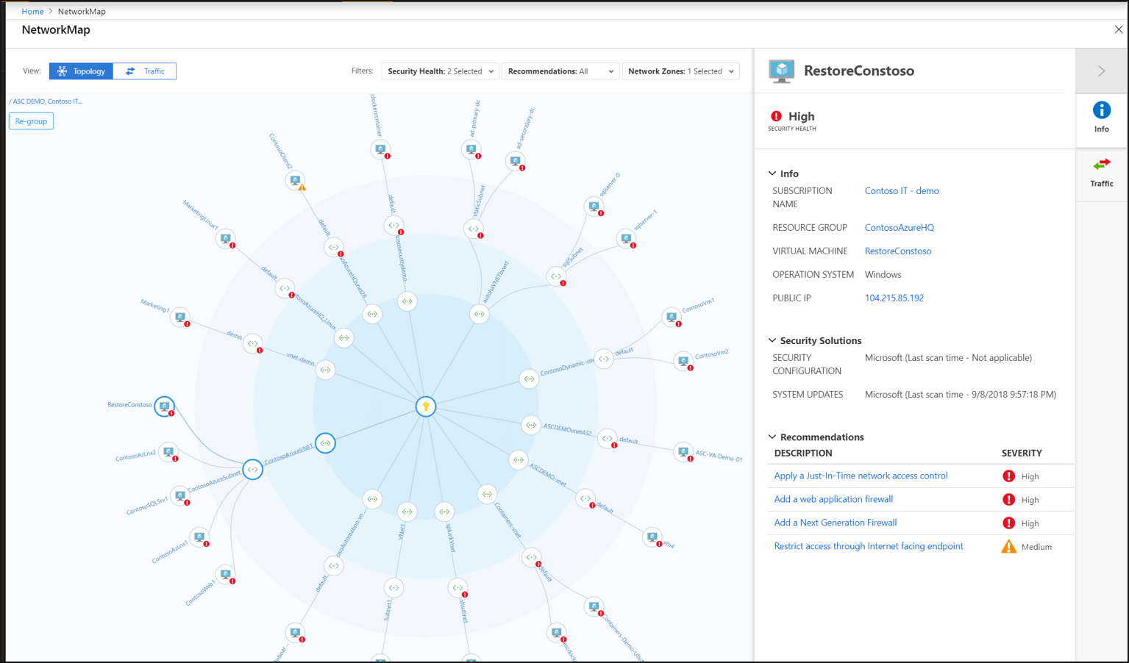Image resolution: width=1129 pixels, height=663 pixels.
Task: Open the Traffic side panel tab
Action: tap(1102, 173)
